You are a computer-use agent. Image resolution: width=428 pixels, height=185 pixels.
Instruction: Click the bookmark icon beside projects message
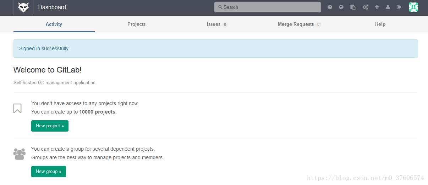(x=17, y=108)
